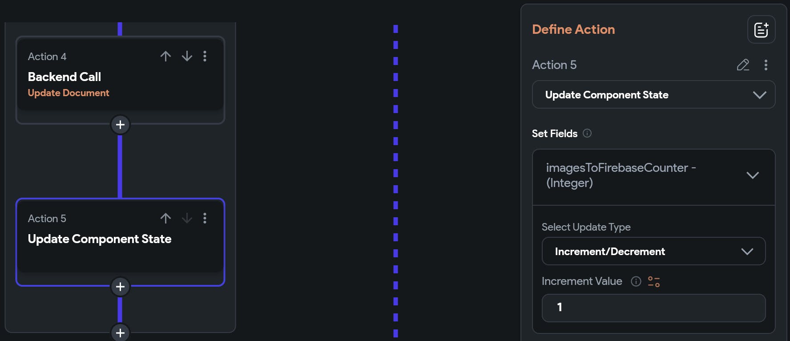Screen dimensions: 790x341
Task: Move Action 4 down with arrow icon
Action: point(187,56)
